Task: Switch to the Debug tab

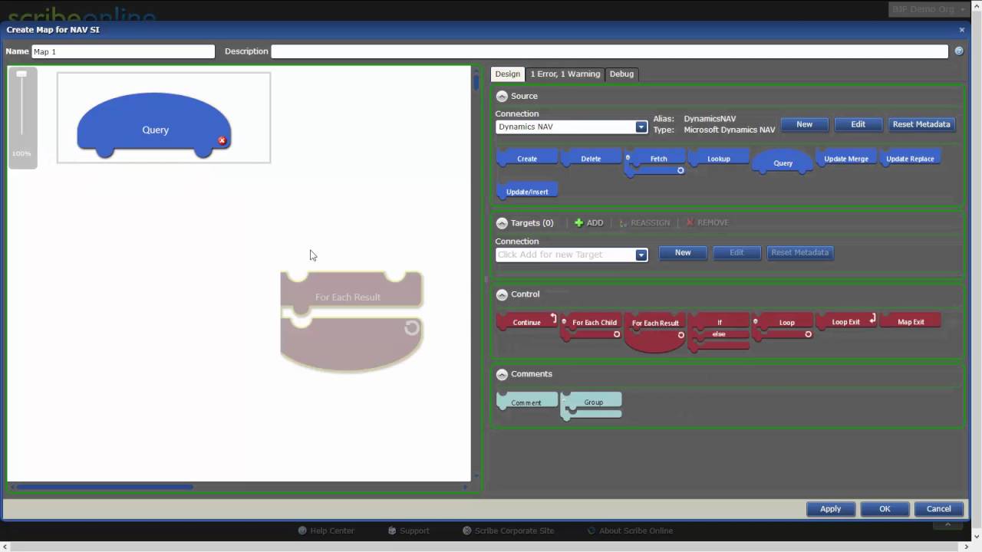Action: click(621, 74)
